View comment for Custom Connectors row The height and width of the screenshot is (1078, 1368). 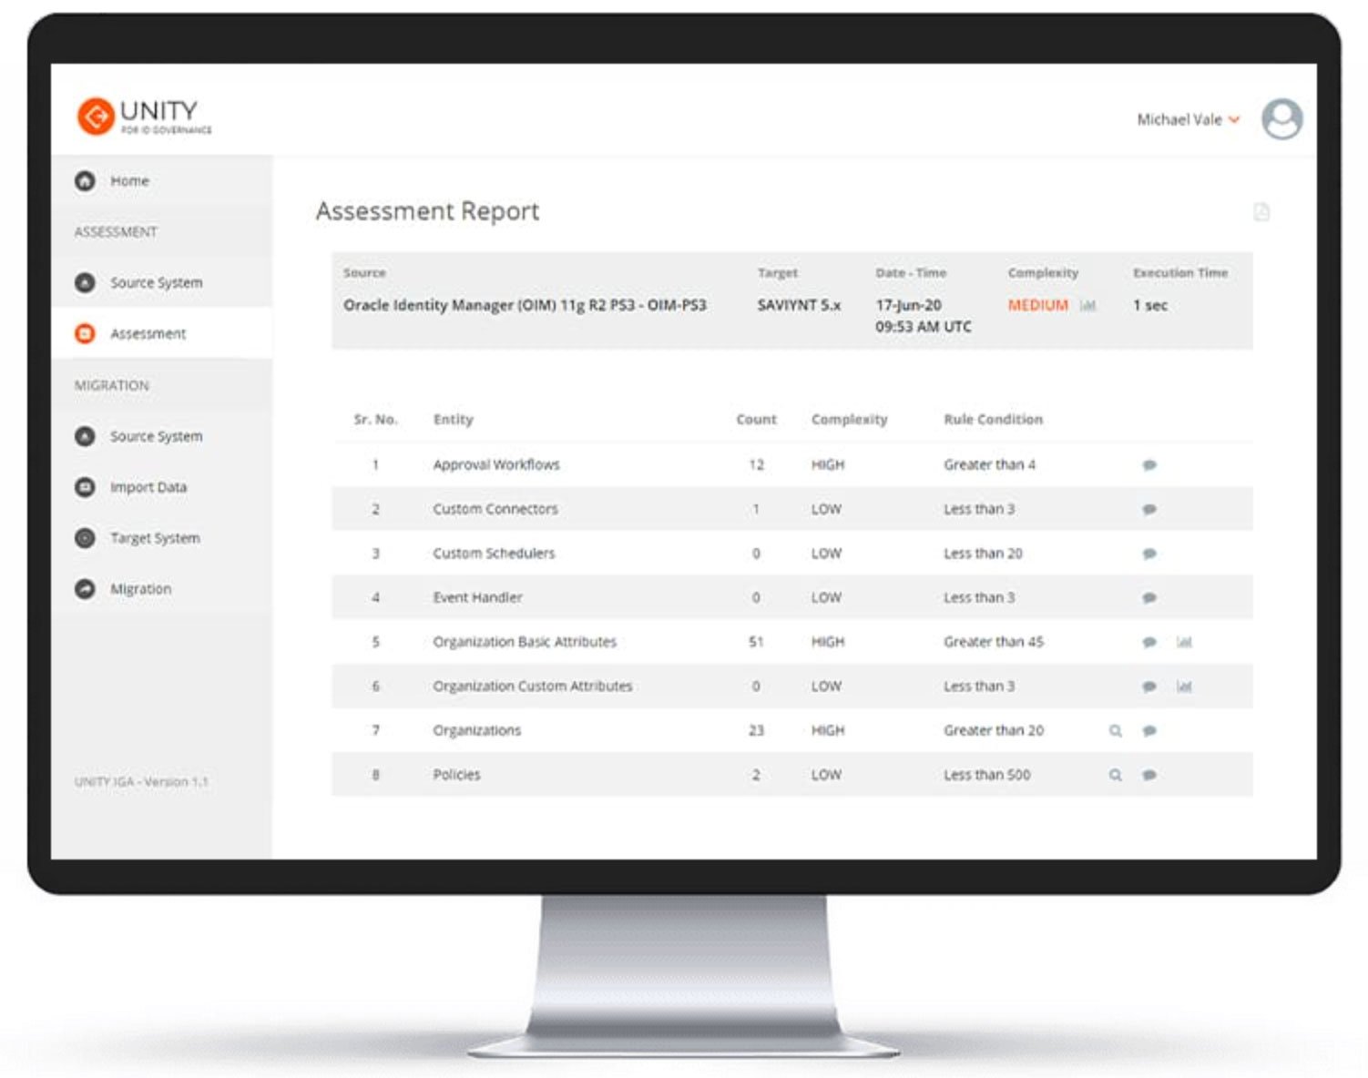1149,509
